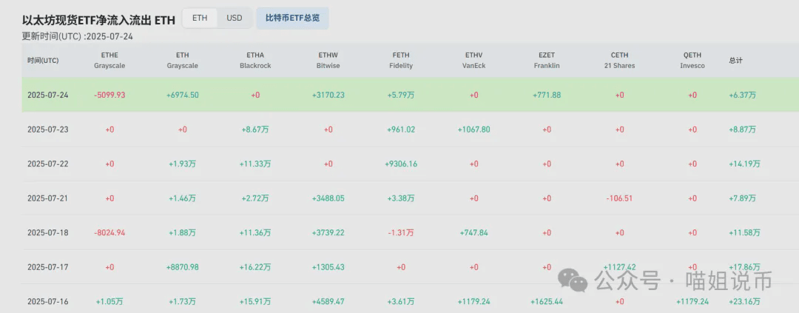Screen dimensions: 799x313
Task: Select the 2025-07-21 date cell
Action: coord(48,198)
